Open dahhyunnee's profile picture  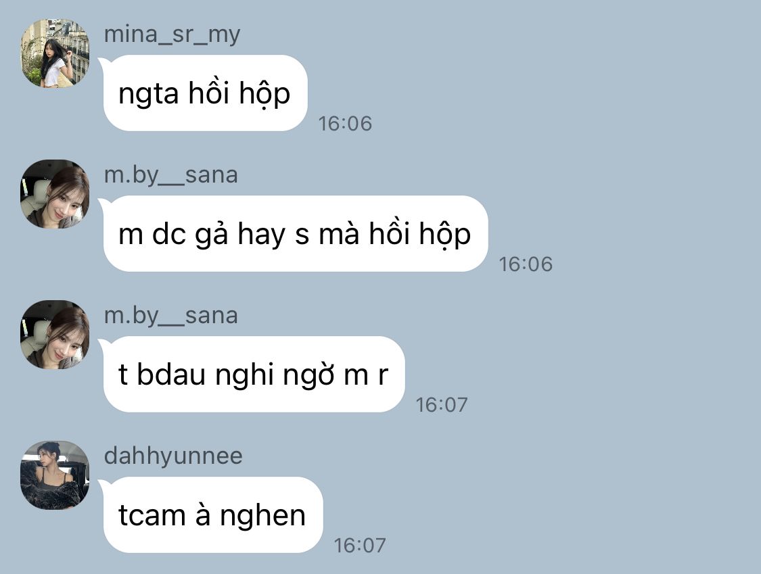click(55, 475)
